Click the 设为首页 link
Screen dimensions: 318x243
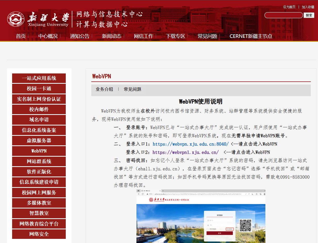pyautogui.click(x=289, y=7)
